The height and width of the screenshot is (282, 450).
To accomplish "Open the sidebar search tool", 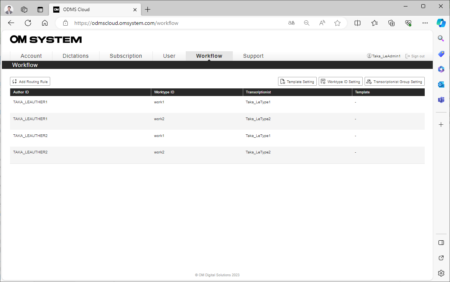I will click(x=441, y=38).
